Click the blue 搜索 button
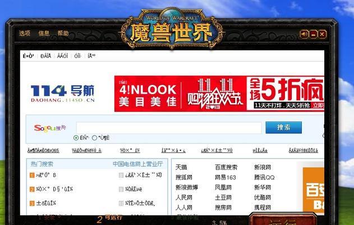This screenshot has width=354, height=225. coord(283,128)
